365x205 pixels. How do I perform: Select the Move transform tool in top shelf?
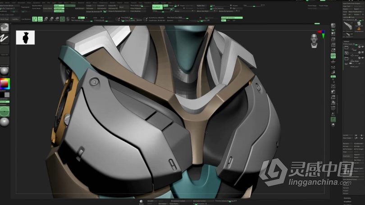click(x=46, y=19)
